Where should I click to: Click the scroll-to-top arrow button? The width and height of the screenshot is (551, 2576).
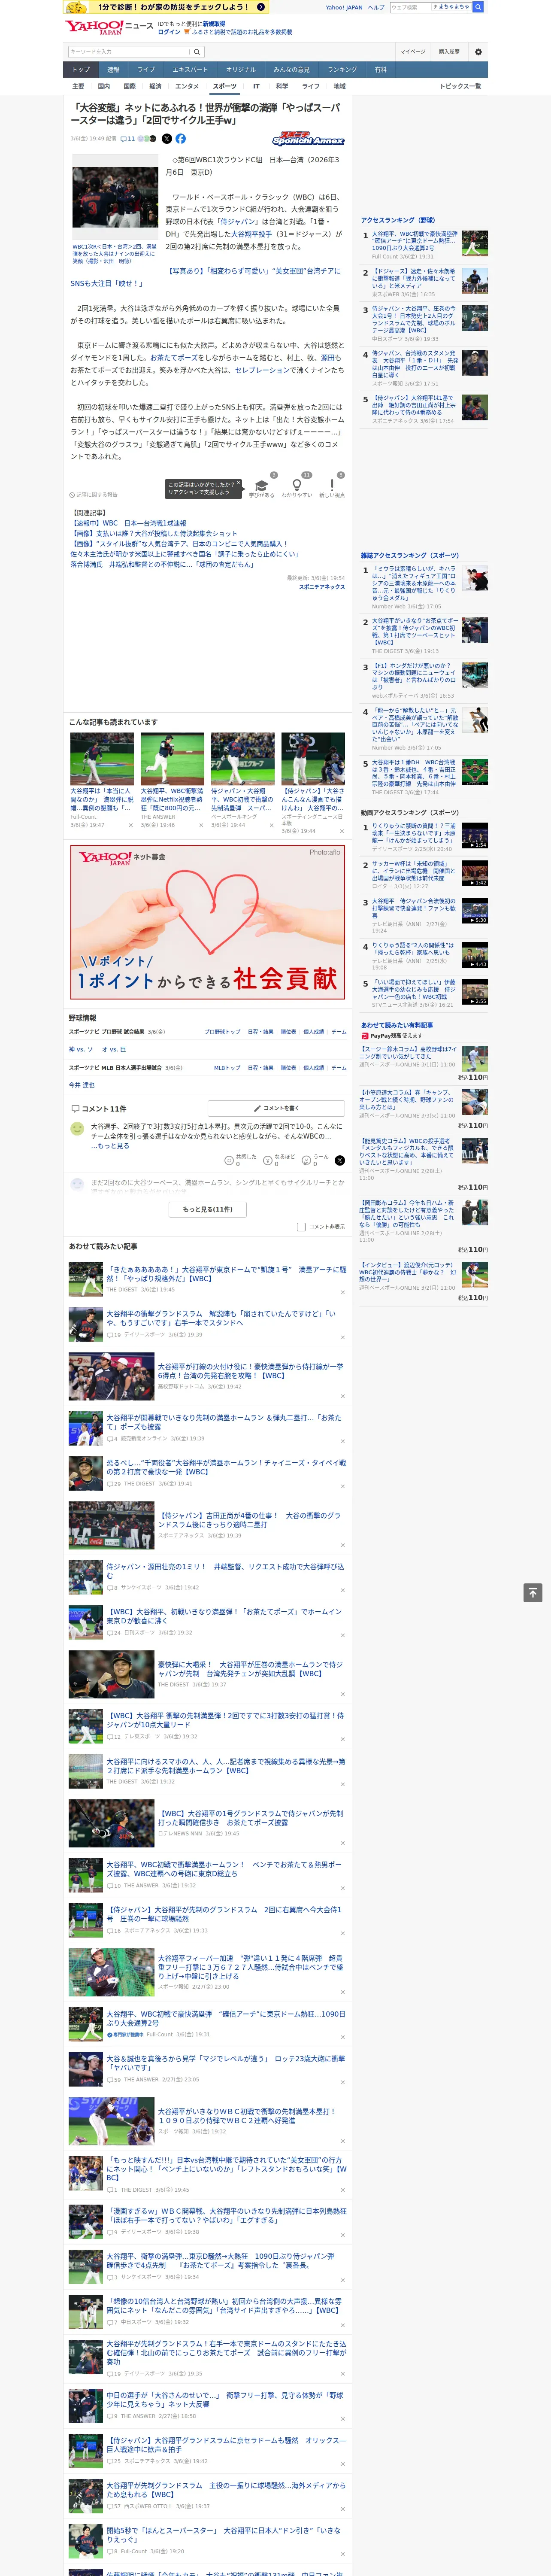[533, 1592]
